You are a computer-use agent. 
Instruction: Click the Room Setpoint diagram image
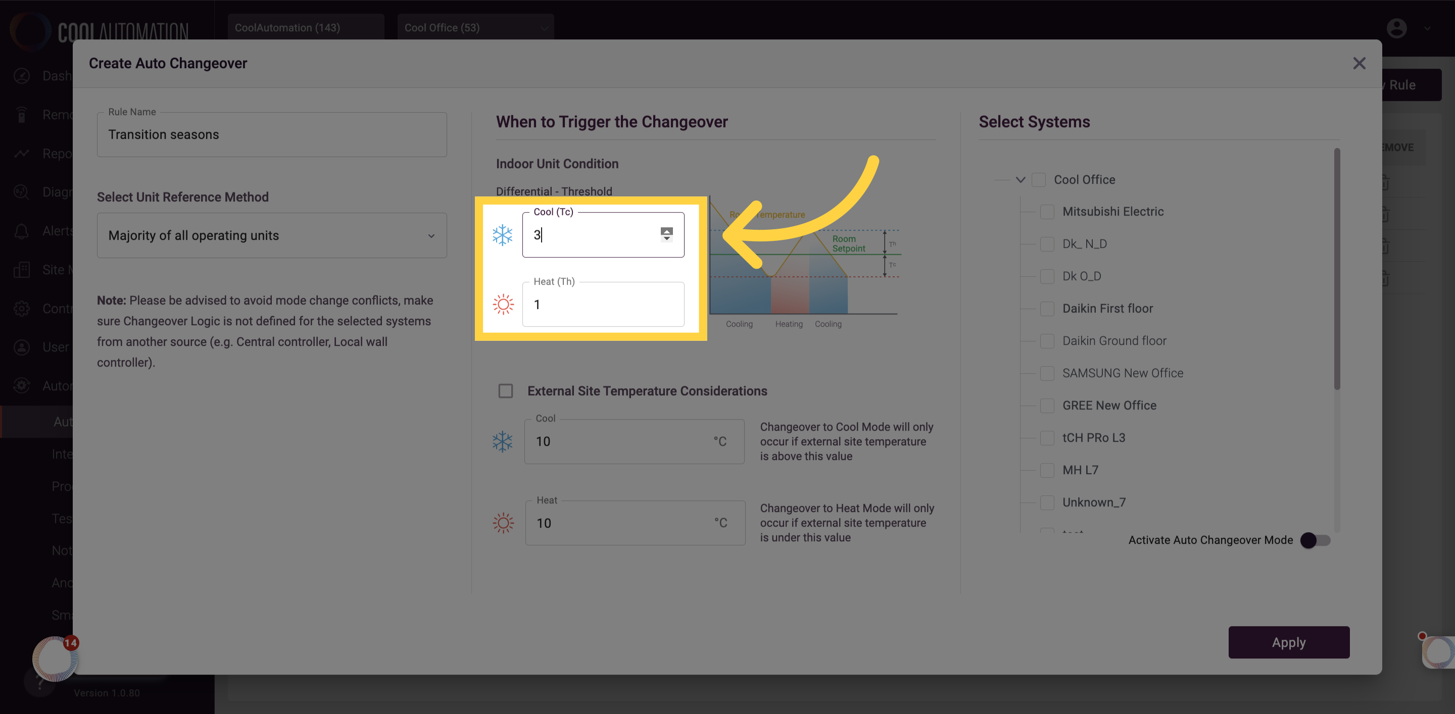(x=805, y=263)
